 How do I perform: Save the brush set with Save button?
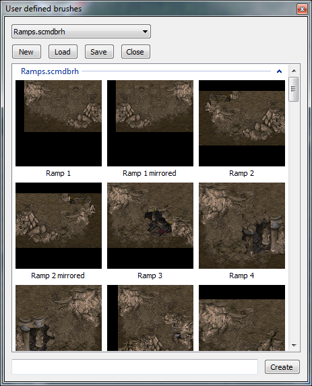(x=99, y=52)
